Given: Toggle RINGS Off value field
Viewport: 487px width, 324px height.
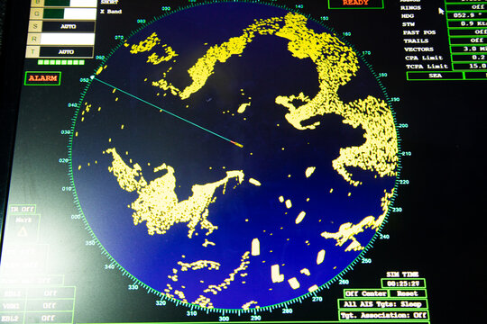Looking at the screenshot, I should [466, 7].
